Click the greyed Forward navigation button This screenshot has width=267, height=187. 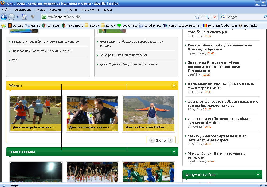[11, 17]
